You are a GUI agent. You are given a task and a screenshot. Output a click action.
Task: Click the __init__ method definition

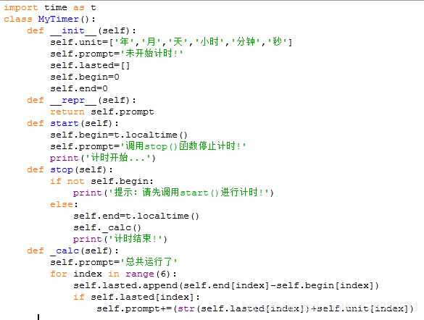pyautogui.click(x=81, y=31)
